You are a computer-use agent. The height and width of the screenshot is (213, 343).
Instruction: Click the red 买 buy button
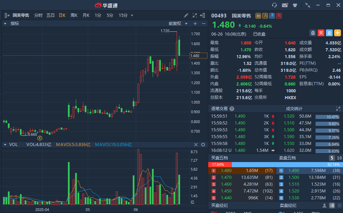[321, 33]
